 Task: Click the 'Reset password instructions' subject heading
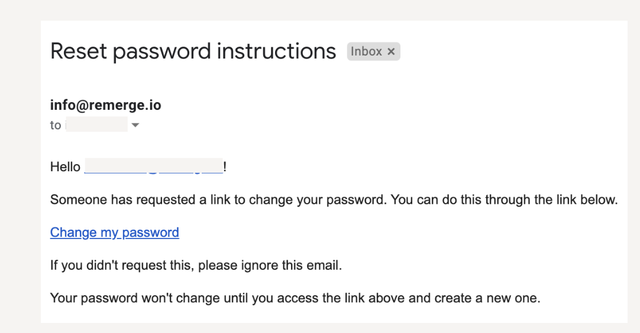click(193, 51)
